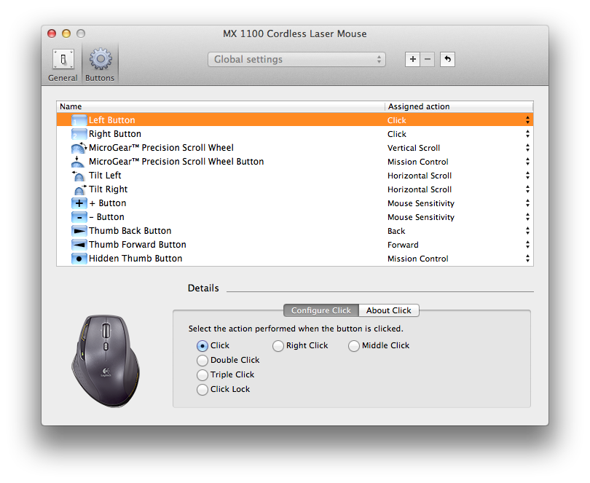
Task: Open Tilt Left action dropdown
Action: point(527,176)
